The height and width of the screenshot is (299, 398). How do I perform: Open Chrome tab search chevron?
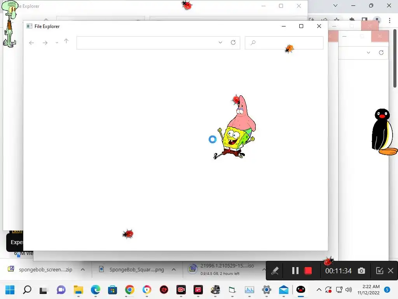(335, 5)
